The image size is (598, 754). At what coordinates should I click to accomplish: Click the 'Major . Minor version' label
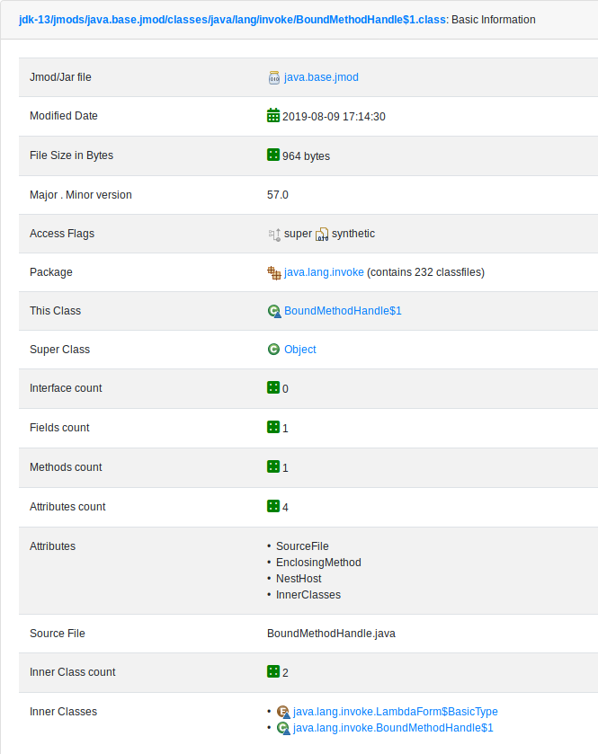tap(81, 195)
